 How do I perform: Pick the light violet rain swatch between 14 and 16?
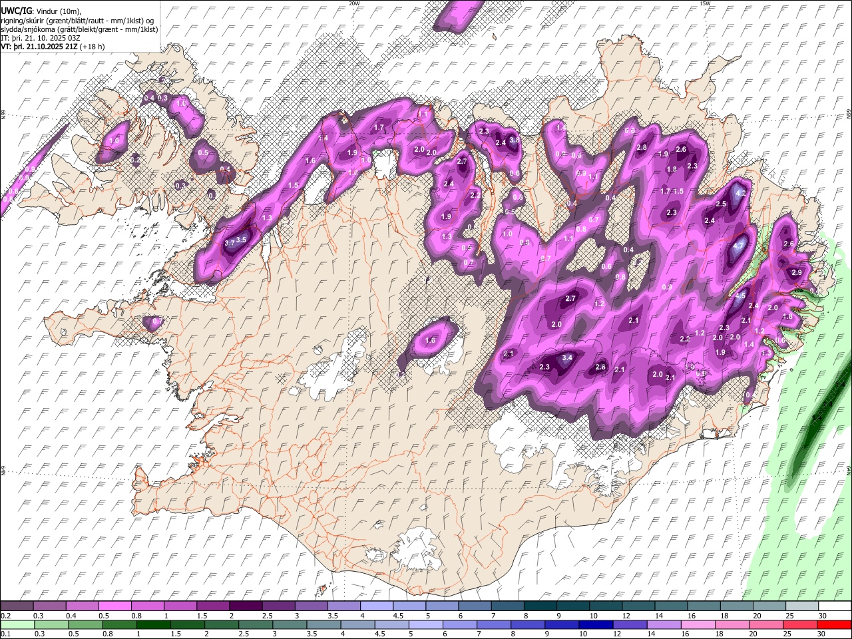(x=664, y=624)
